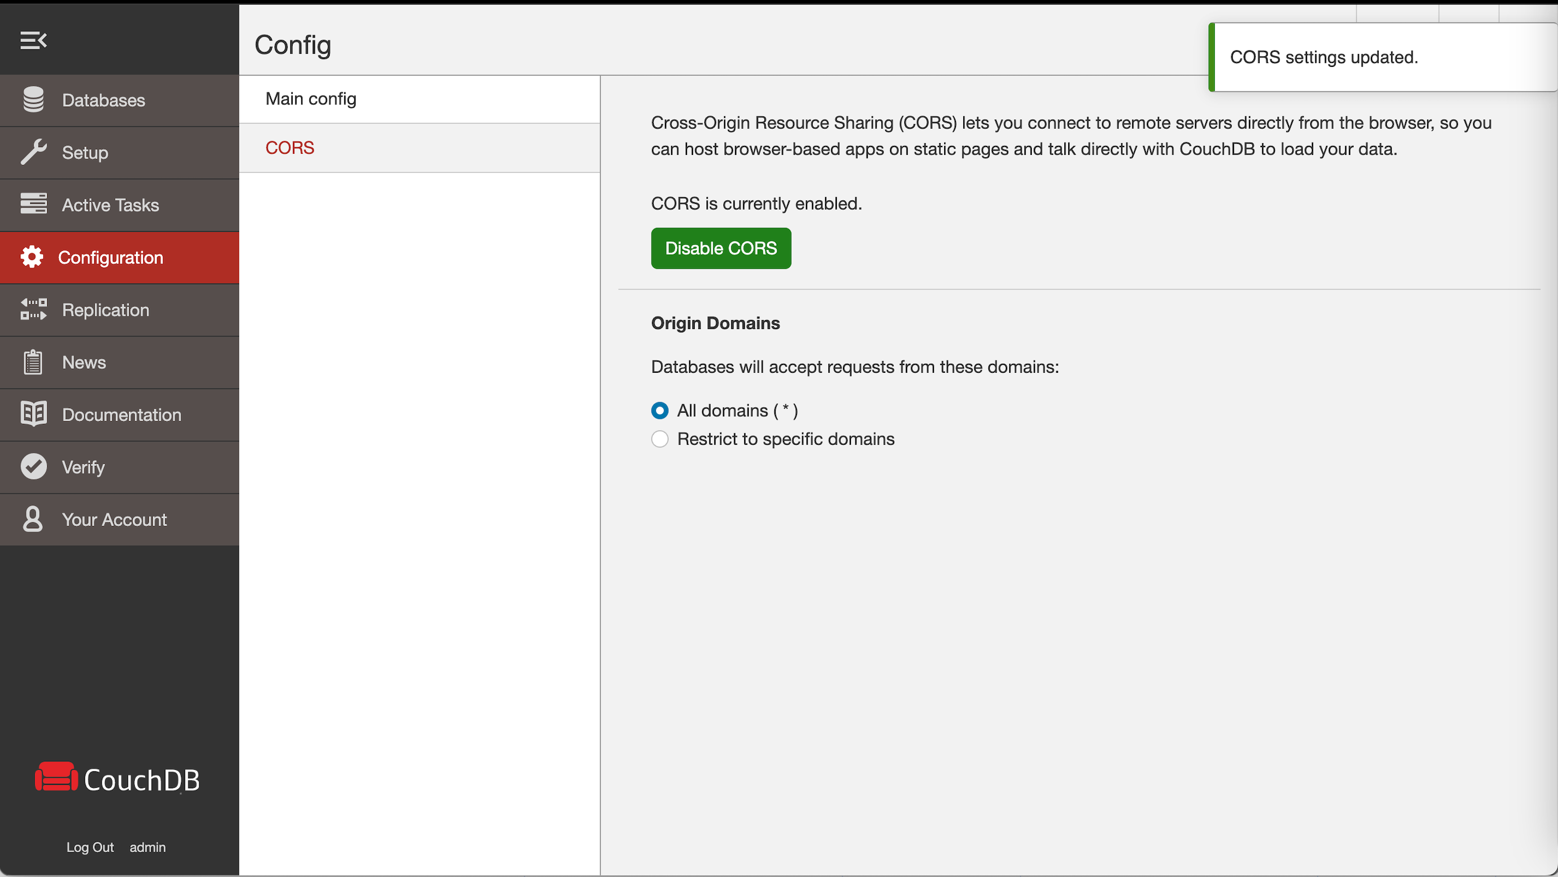Viewport: 1558px width, 877px height.
Task: Open Active Tasks list icon
Action: coord(33,204)
